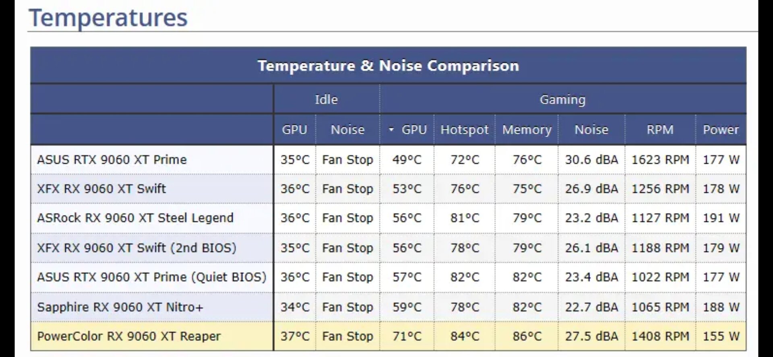This screenshot has width=773, height=357.
Task: Select ASUS RTX 9060 XT Prime (Quiet BIOS)
Action: coord(152,277)
